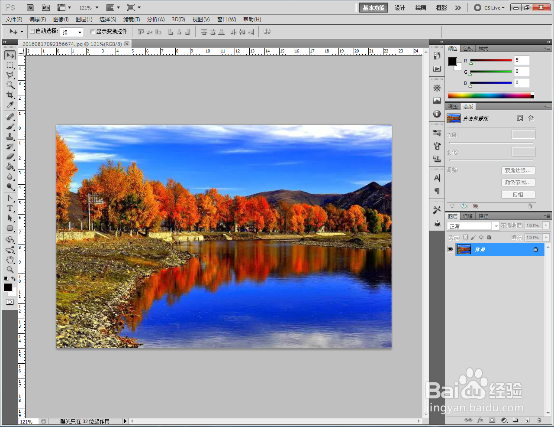Open the Character panel icon
This screenshot has height=427, width=554.
[437, 178]
